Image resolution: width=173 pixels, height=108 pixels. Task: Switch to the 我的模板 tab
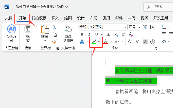[x=39, y=18]
